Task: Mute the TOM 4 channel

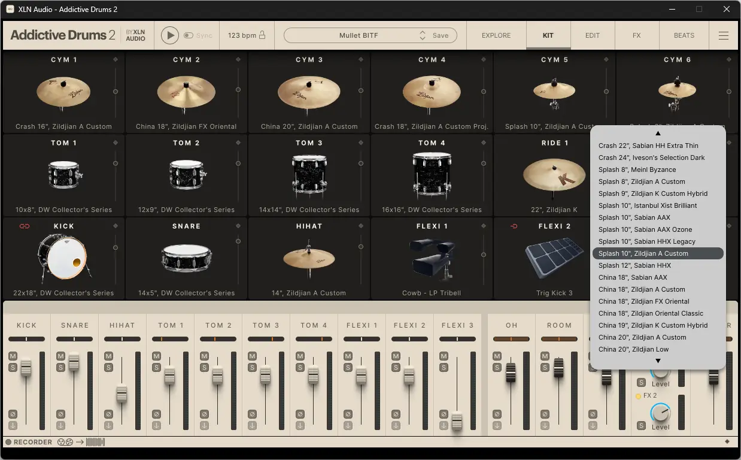Action: click(300, 356)
